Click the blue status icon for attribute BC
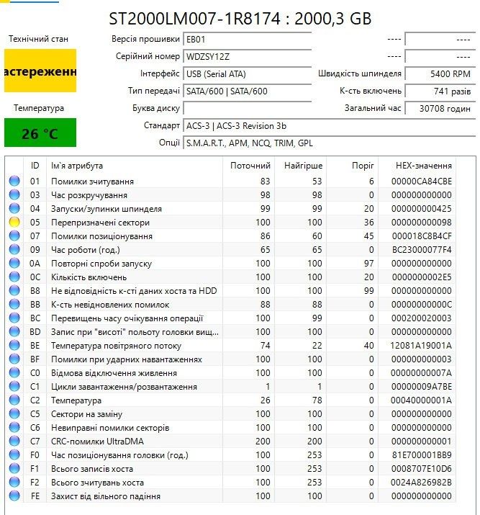Image resolution: width=480 pixels, height=515 pixels. coord(14,318)
